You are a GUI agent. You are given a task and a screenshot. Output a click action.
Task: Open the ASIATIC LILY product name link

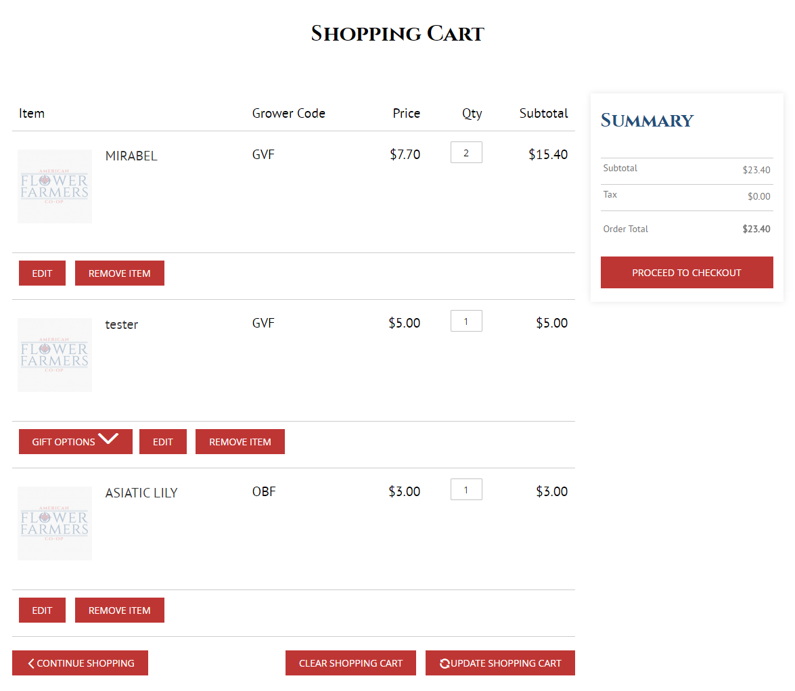[141, 493]
